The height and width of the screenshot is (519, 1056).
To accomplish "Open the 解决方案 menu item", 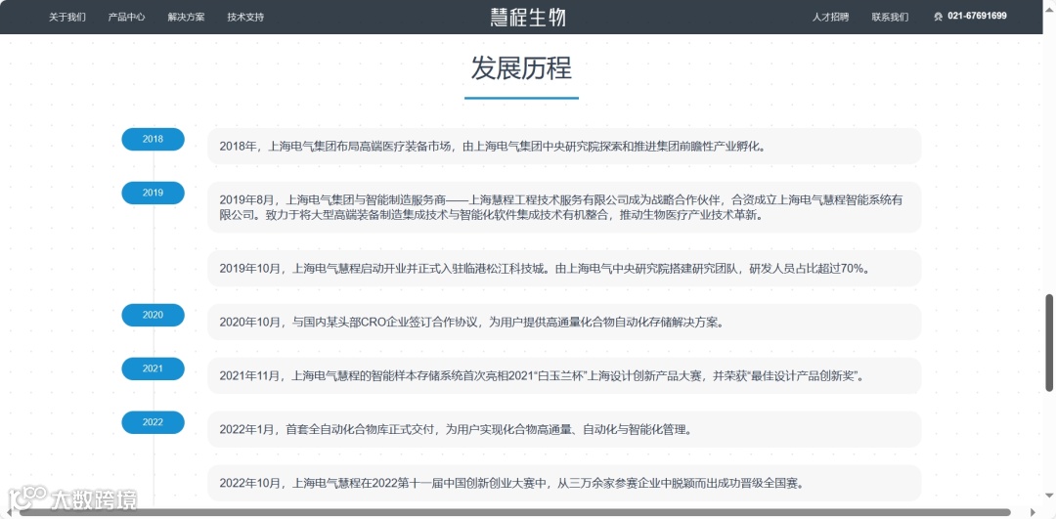I will pos(187,17).
